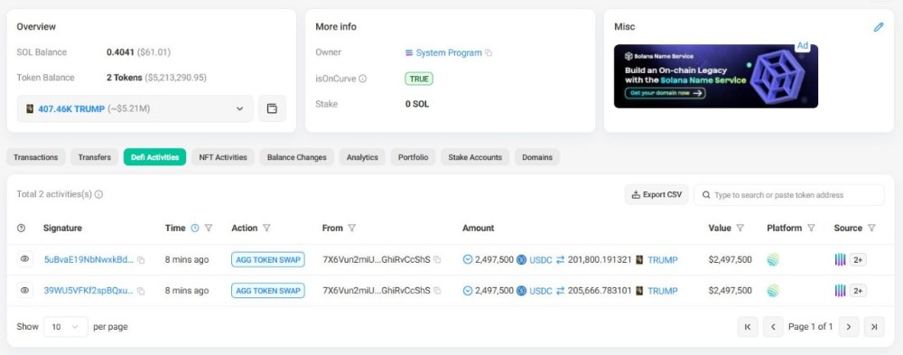Select the Defi Activities tab
903x355 pixels.
[155, 157]
